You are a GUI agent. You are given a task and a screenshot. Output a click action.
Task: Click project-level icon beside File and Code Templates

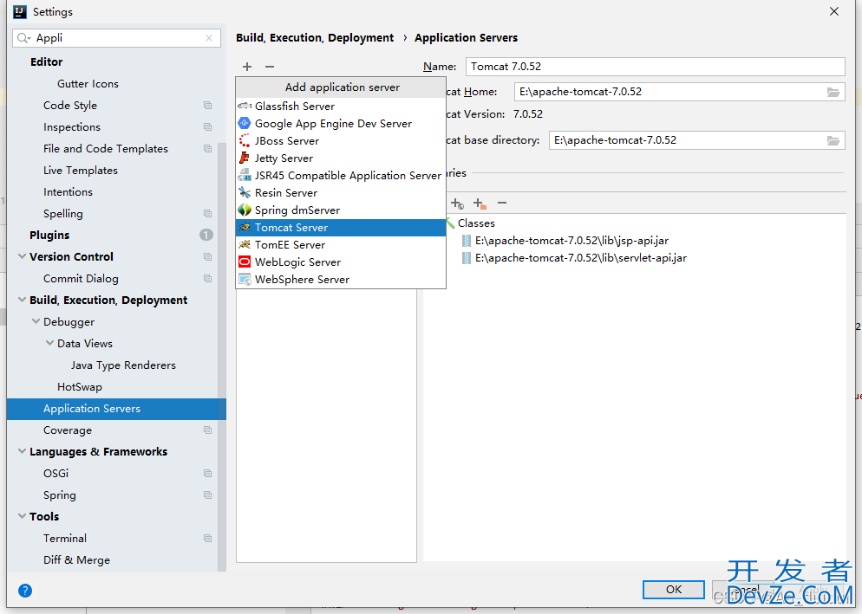click(208, 149)
